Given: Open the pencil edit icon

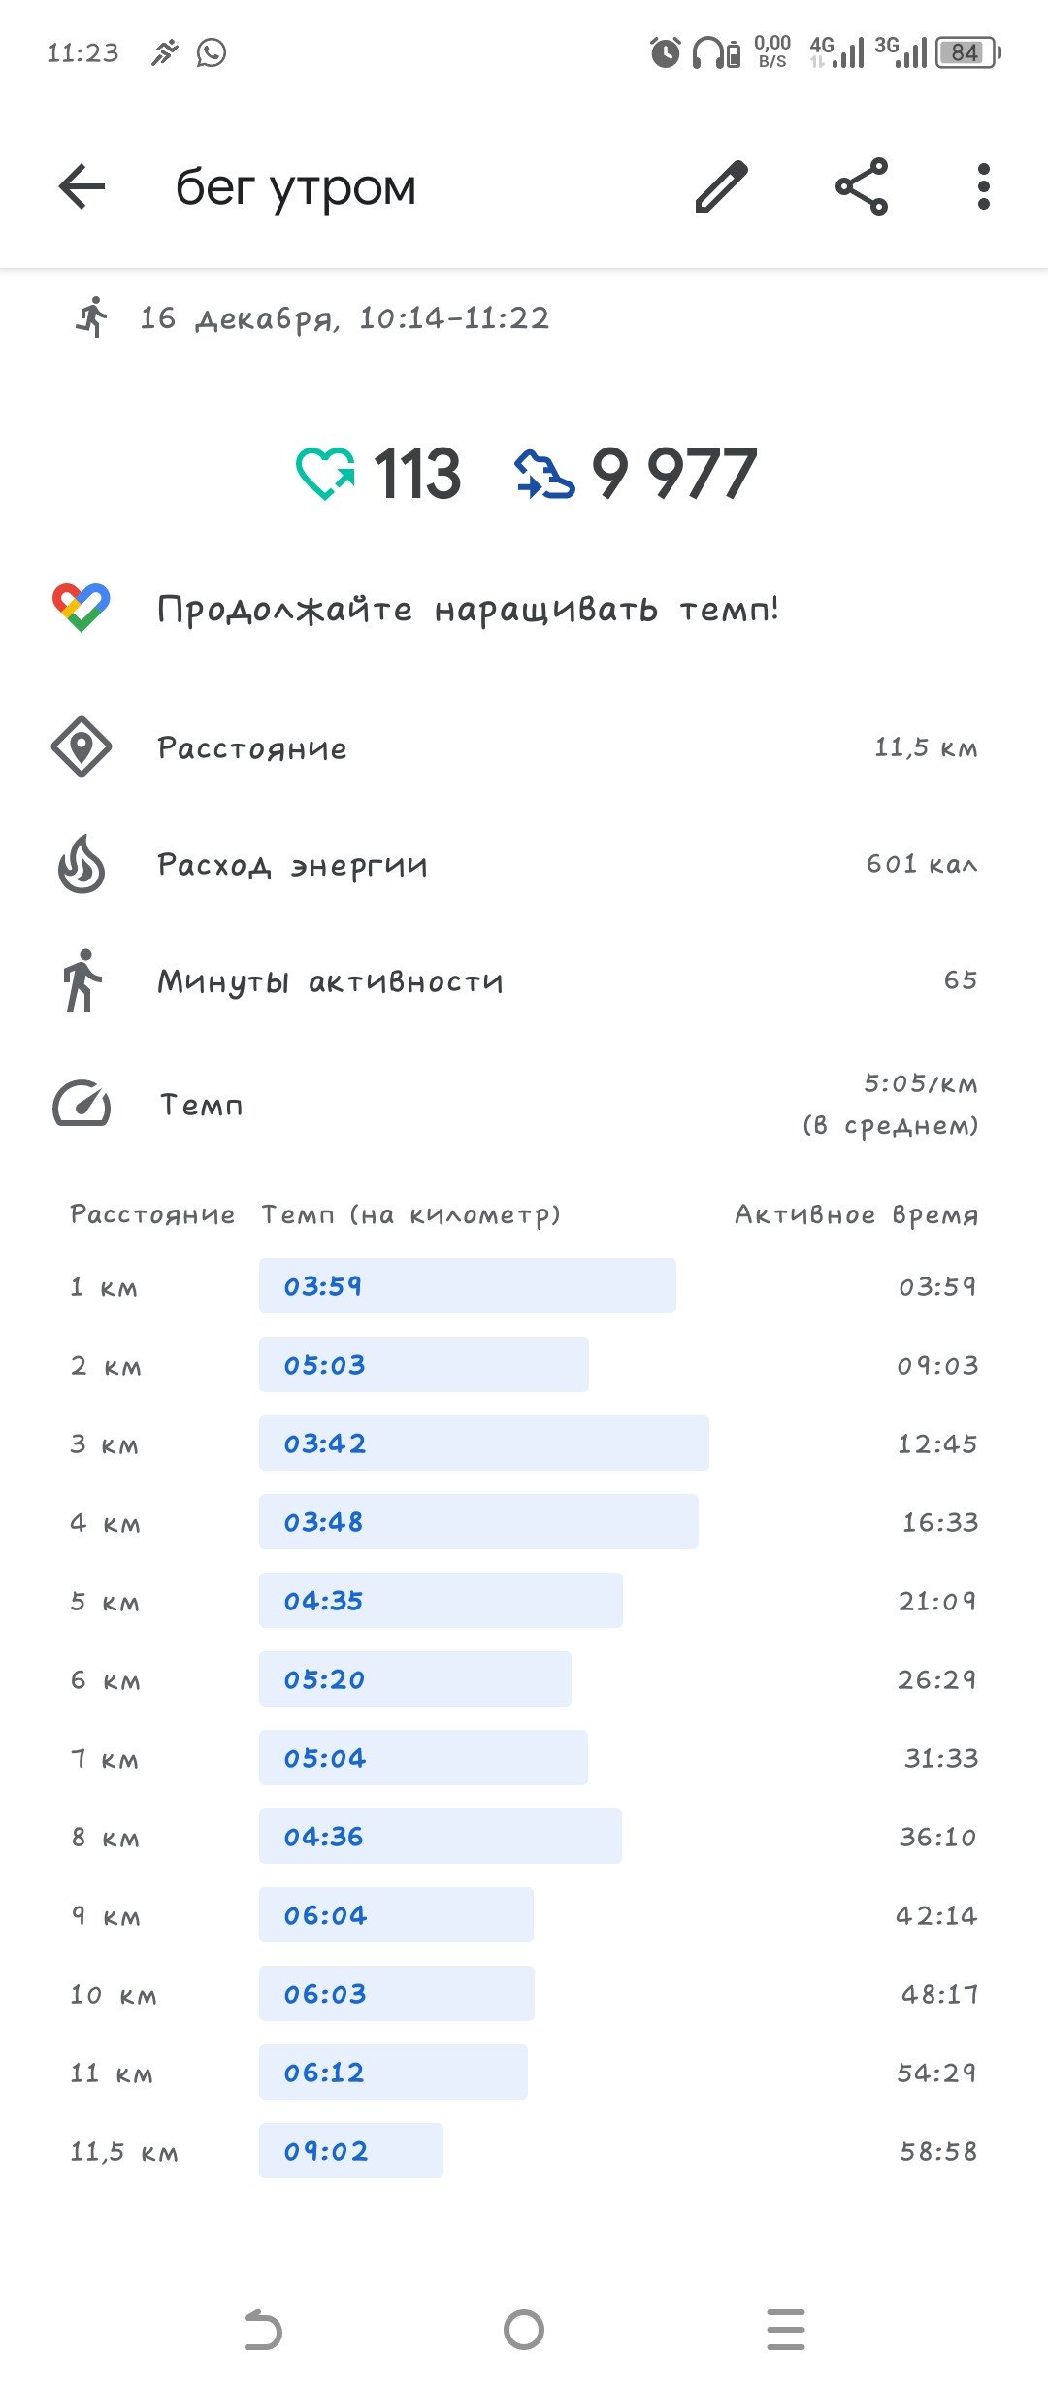Looking at the screenshot, I should (722, 186).
